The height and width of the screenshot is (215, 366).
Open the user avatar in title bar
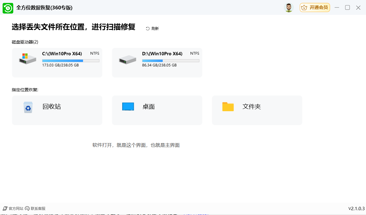tap(289, 8)
